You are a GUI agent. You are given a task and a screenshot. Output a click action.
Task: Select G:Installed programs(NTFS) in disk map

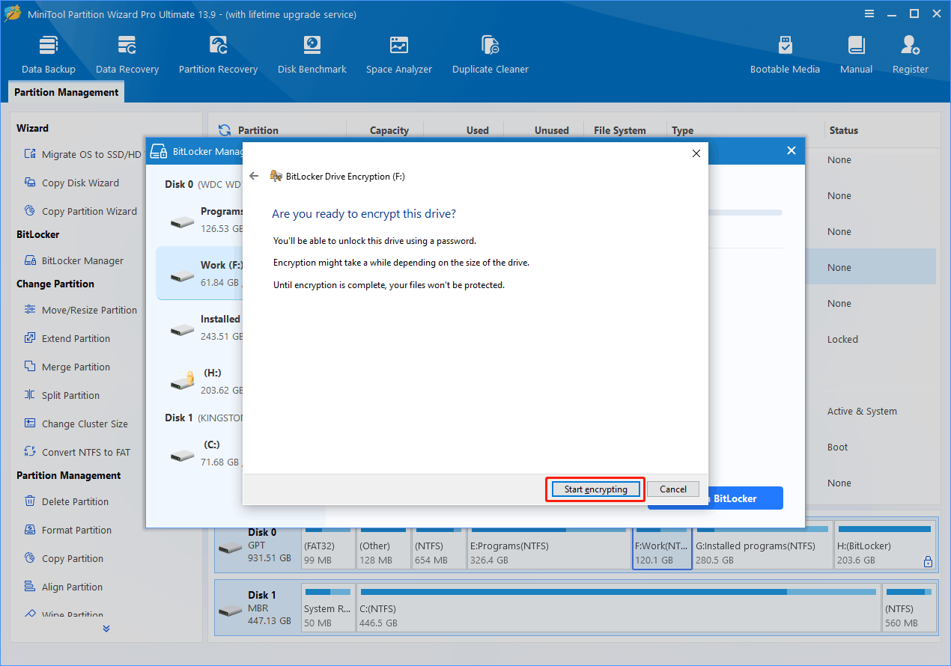pyautogui.click(x=763, y=549)
